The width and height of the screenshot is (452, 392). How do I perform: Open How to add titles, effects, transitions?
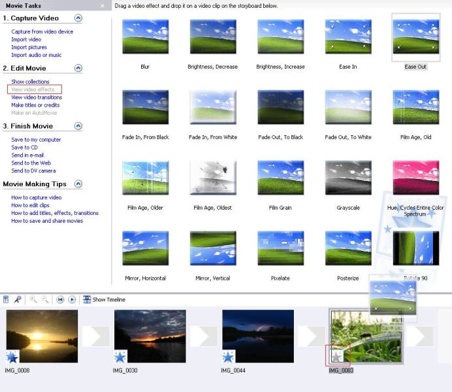pyautogui.click(x=55, y=213)
